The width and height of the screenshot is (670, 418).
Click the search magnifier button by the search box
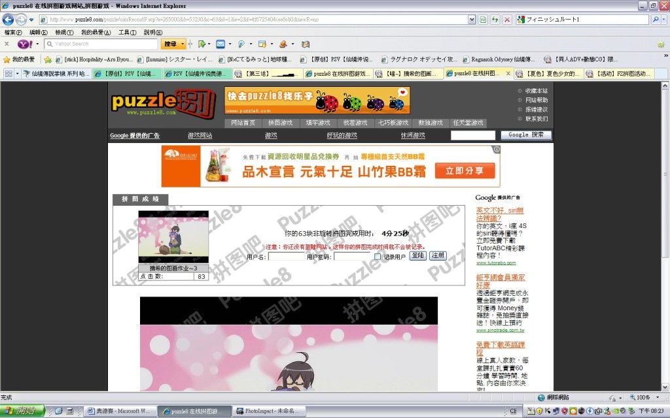[655, 19]
